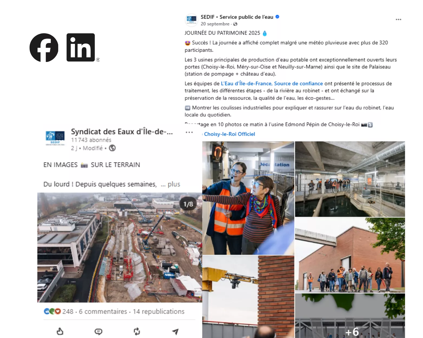
Task: Open the Choisy-le-Roi Officiel link
Action: (229, 134)
